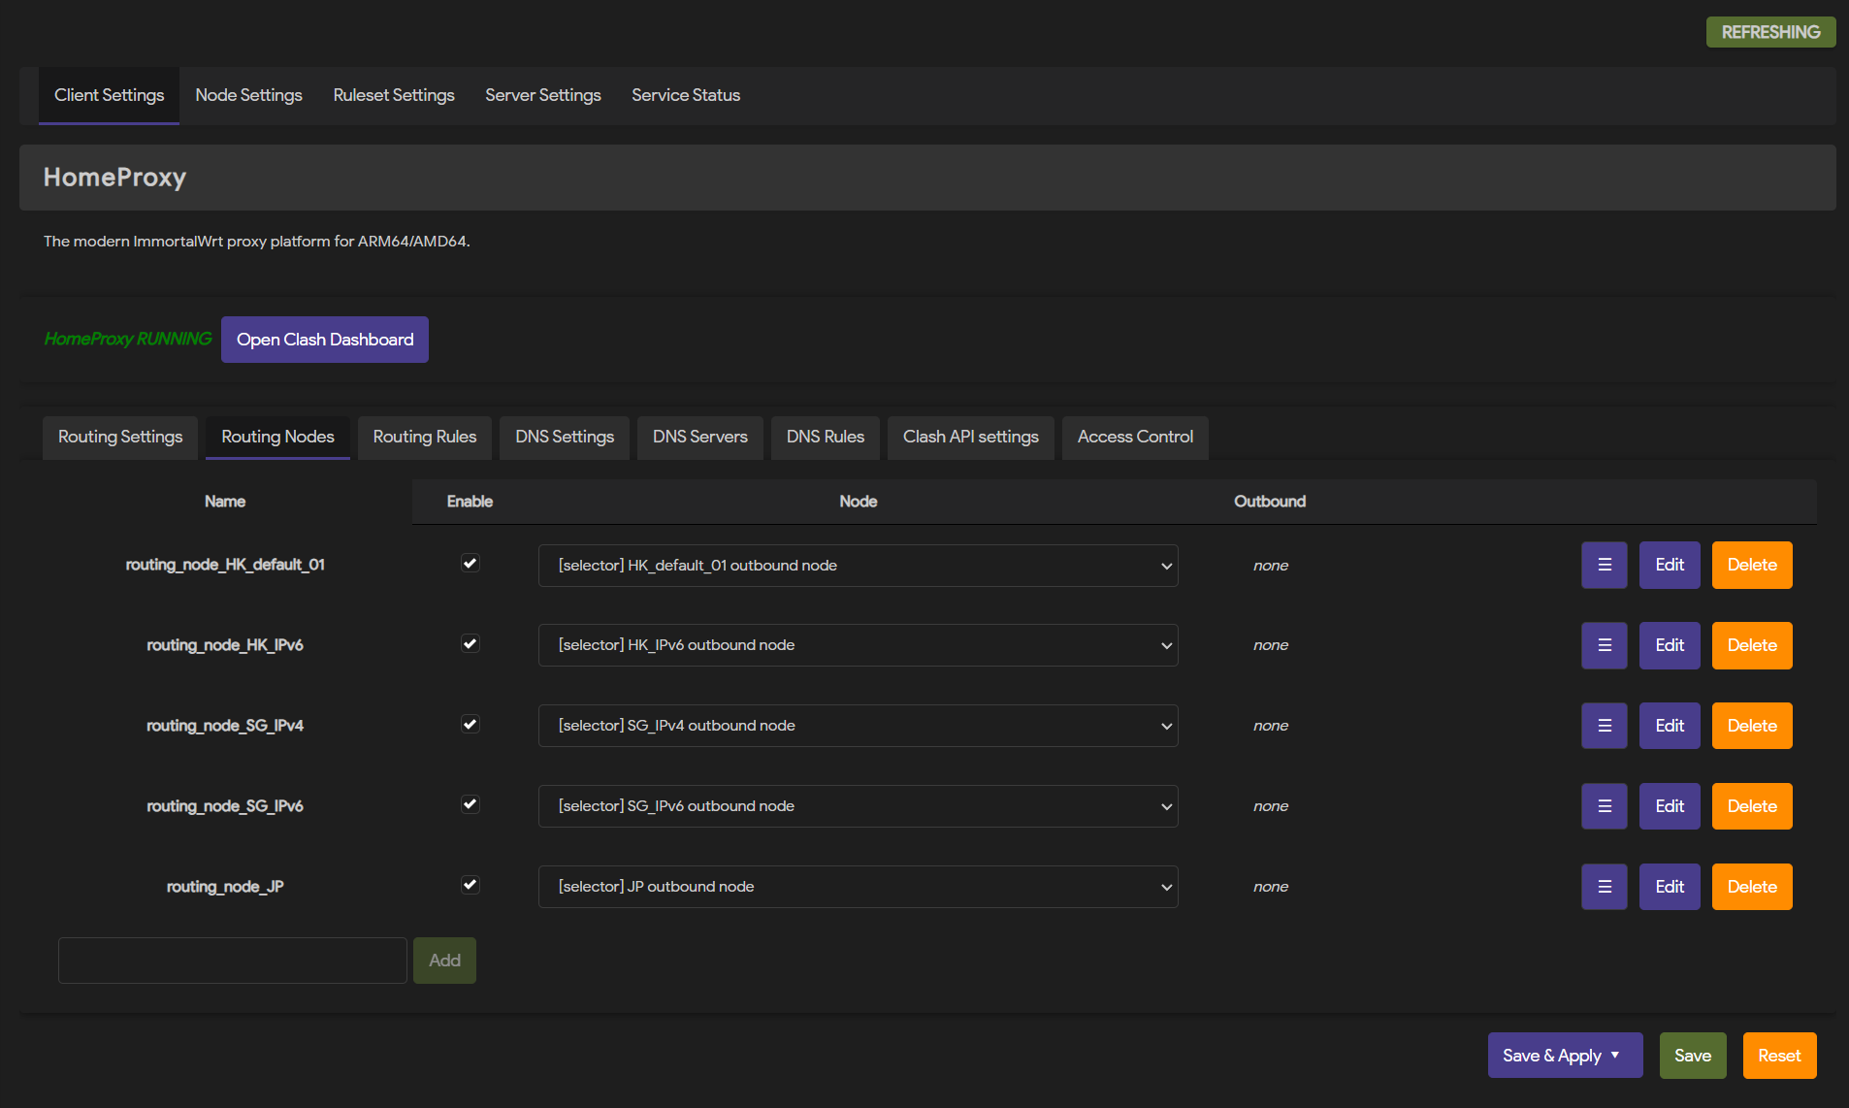The width and height of the screenshot is (1849, 1108).
Task: Click the HomeProxy RUNNING status text
Action: pyautogui.click(x=128, y=339)
